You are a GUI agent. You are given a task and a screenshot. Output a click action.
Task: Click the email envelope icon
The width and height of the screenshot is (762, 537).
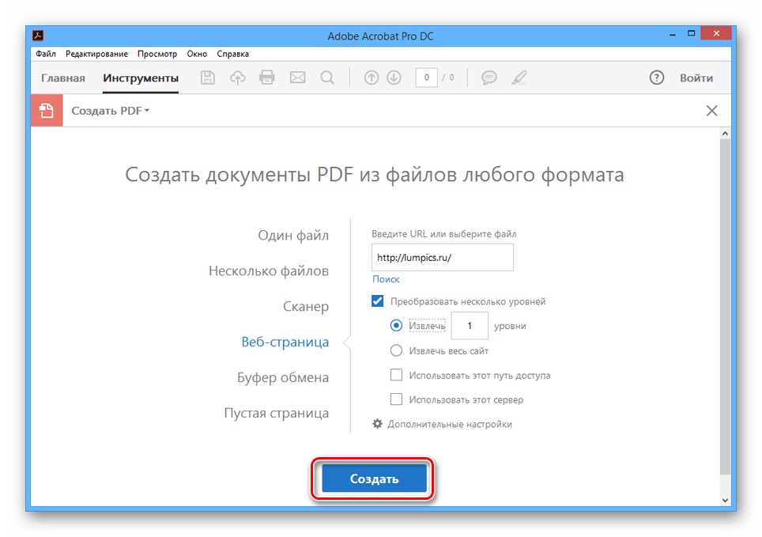coord(297,78)
